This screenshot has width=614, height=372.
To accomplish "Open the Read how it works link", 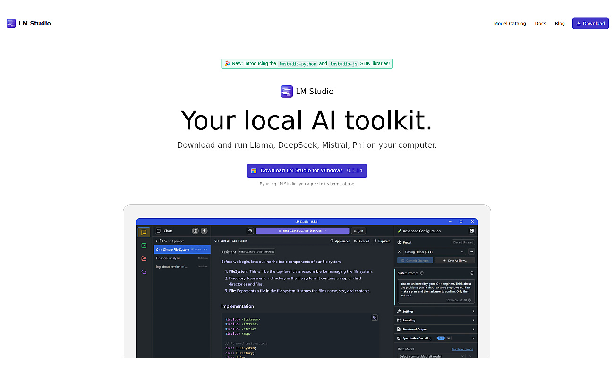I will click(x=462, y=349).
